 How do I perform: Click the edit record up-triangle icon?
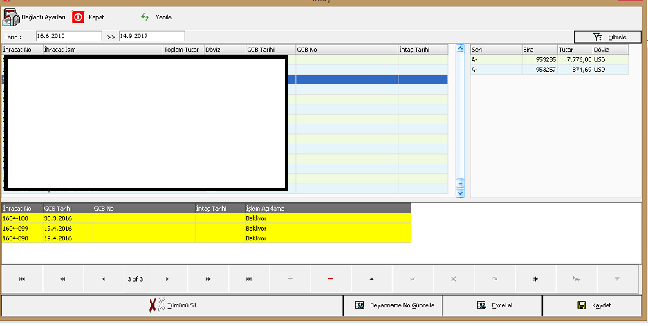tap(371, 279)
